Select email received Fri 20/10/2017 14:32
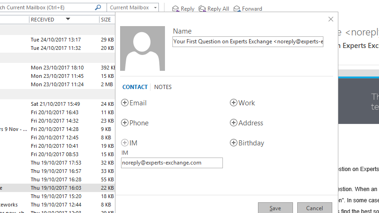The height and width of the screenshot is (213, 379). (57, 121)
